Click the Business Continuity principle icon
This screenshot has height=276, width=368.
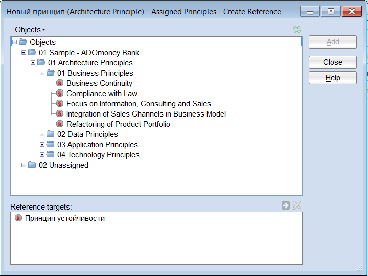click(60, 83)
